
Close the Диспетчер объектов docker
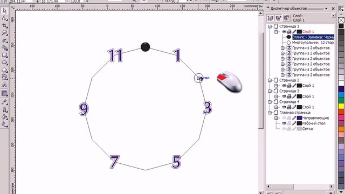click(333, 9)
